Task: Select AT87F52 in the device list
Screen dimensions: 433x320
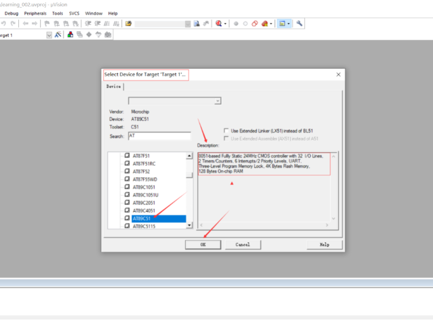Action: (x=141, y=171)
